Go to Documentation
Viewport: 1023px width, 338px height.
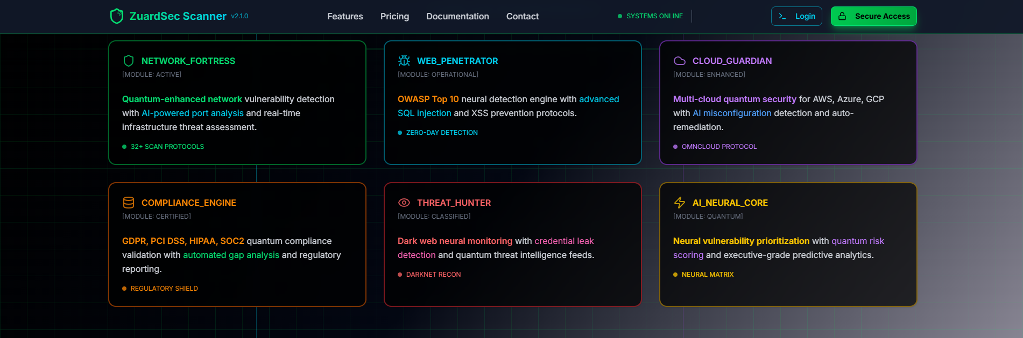[x=457, y=16]
